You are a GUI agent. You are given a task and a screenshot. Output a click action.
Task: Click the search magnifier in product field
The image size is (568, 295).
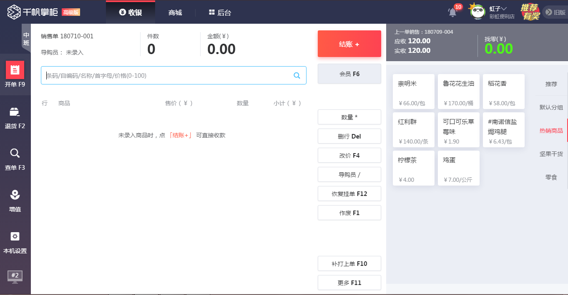(x=297, y=75)
